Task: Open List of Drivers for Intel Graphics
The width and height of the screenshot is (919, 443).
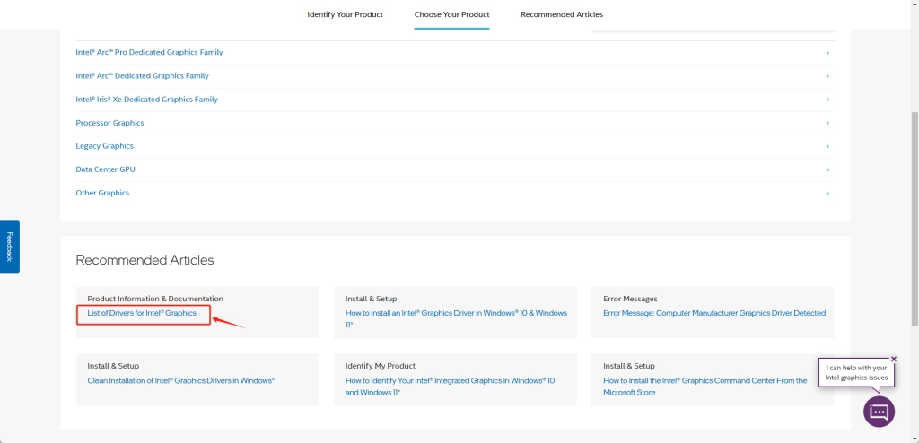Action: 142,313
